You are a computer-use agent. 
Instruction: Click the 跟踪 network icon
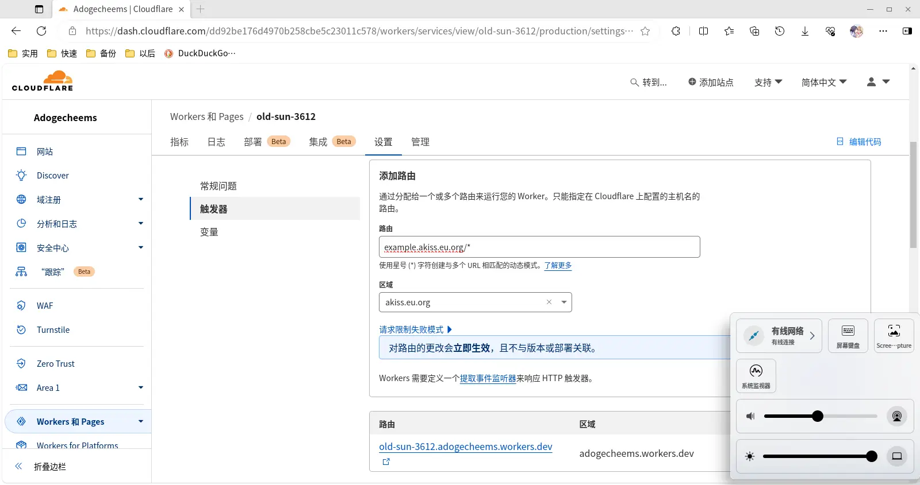click(x=21, y=271)
